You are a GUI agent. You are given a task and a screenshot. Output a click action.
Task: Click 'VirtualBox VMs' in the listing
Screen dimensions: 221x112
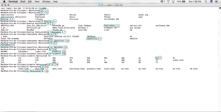coord(111,19)
